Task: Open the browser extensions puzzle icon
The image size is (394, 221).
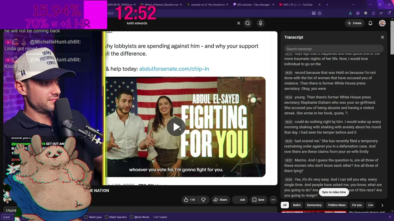Action: [x=373, y=13]
